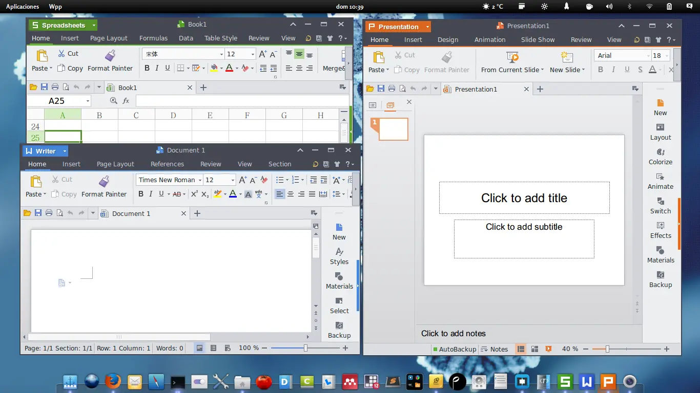Click the print icon in Writer quick toolbar
The height and width of the screenshot is (393, 700).
49,213
